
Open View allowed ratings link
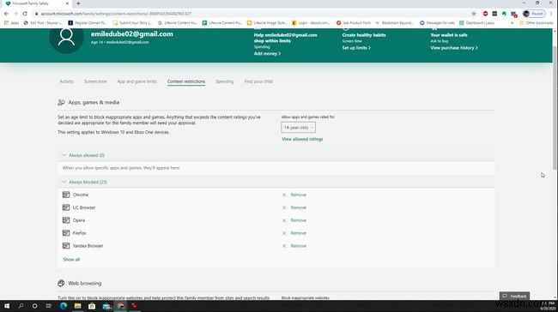pyautogui.click(x=302, y=140)
